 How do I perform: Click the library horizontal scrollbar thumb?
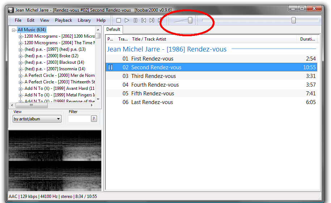32,105
